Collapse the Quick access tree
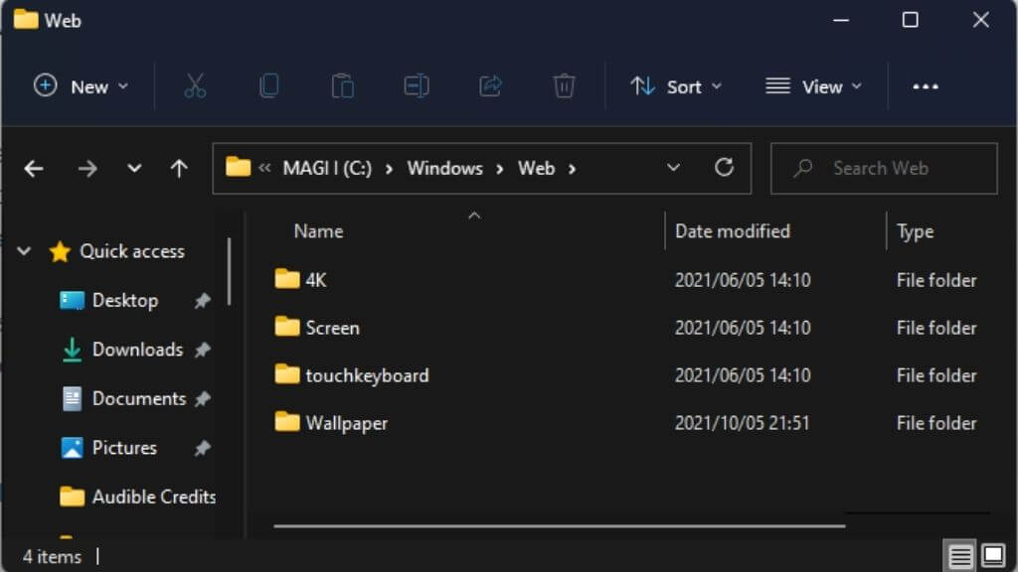This screenshot has width=1018, height=572. pos(24,251)
